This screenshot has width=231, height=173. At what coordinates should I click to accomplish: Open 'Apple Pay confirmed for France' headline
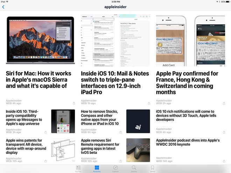coord(187,83)
